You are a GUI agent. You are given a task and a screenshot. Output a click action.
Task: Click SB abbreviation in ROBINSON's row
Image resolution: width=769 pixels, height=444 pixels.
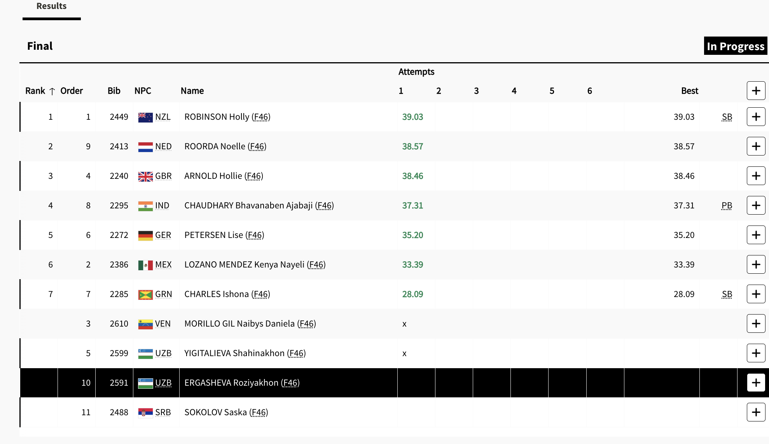727,117
